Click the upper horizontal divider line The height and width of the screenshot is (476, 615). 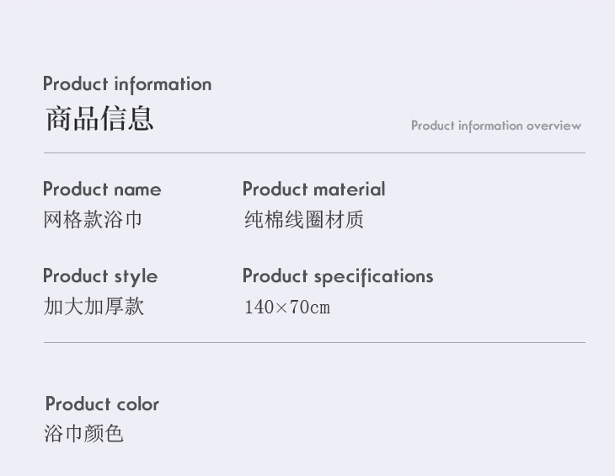[314, 153]
